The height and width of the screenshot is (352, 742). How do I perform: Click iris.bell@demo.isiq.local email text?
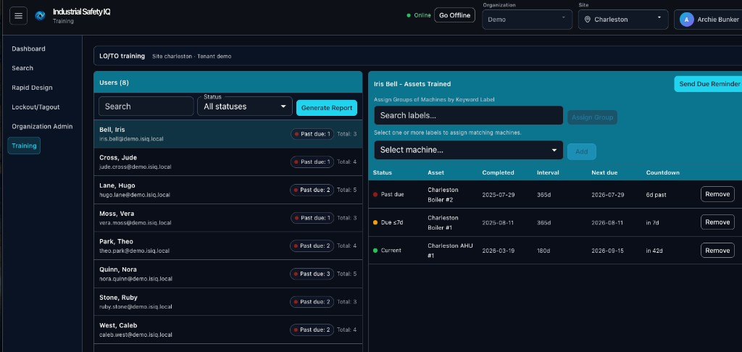131,139
